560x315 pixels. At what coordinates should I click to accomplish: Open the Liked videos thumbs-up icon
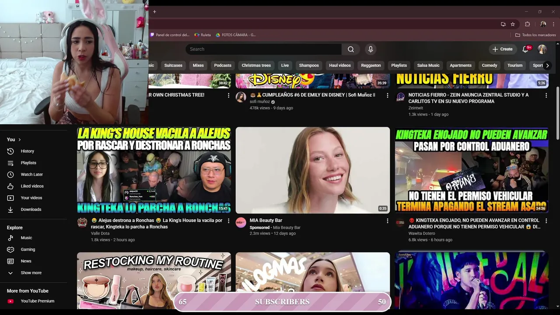pos(10,186)
